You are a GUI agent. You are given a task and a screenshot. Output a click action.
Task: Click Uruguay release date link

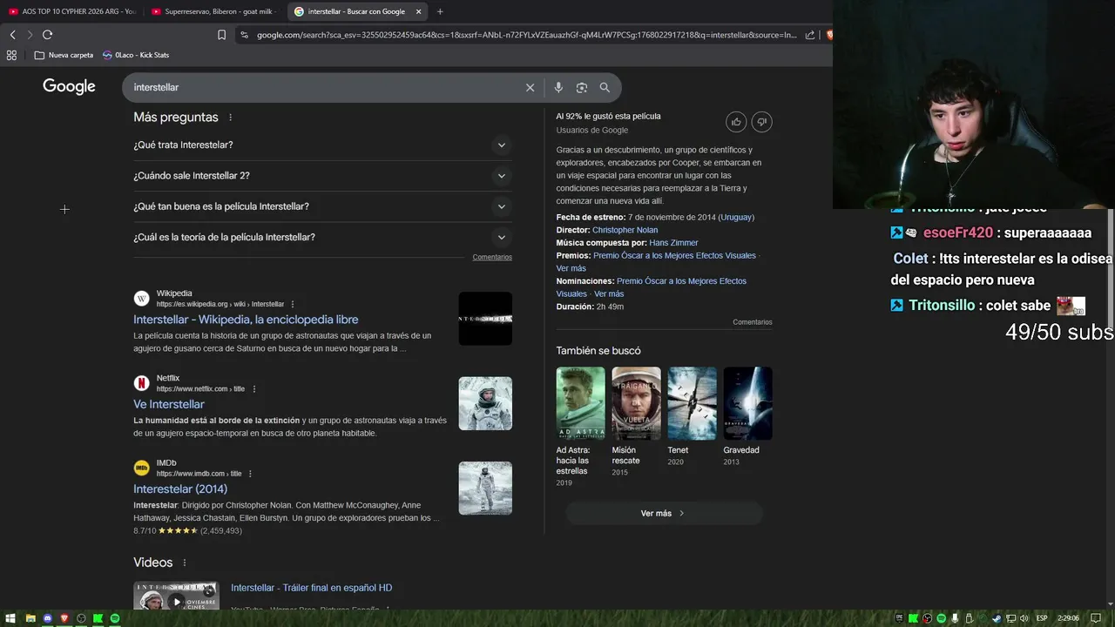click(736, 217)
